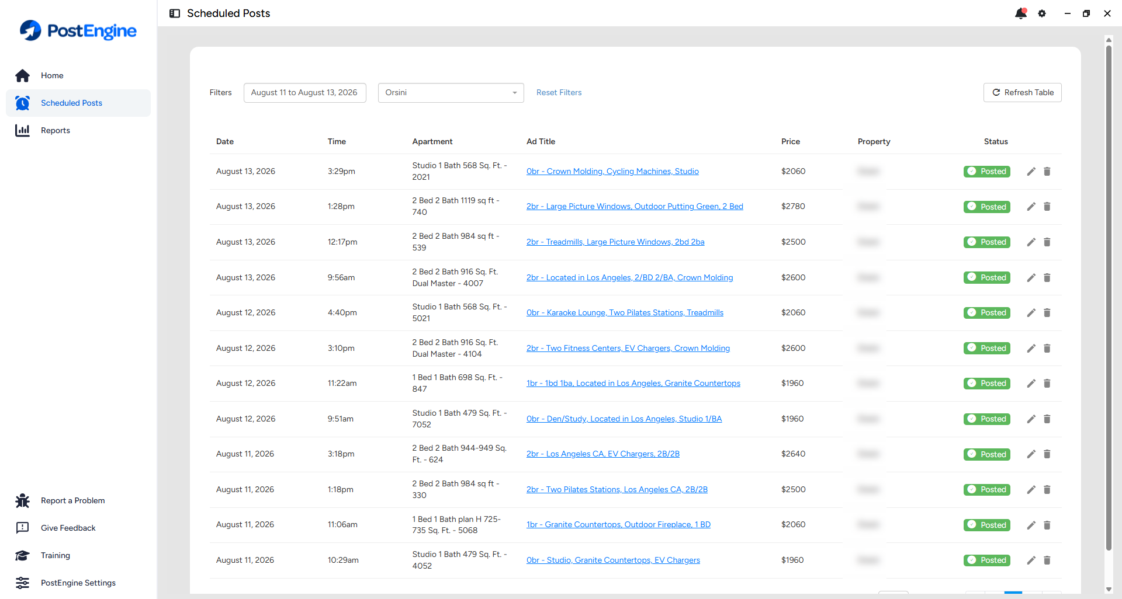Select Scheduled Posts in sidebar
The width and height of the screenshot is (1122, 599).
click(x=78, y=103)
